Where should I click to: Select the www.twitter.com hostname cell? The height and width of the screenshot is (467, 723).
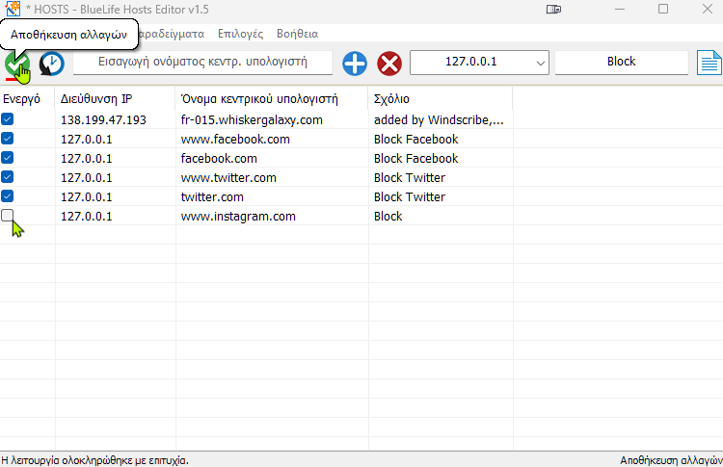(228, 178)
